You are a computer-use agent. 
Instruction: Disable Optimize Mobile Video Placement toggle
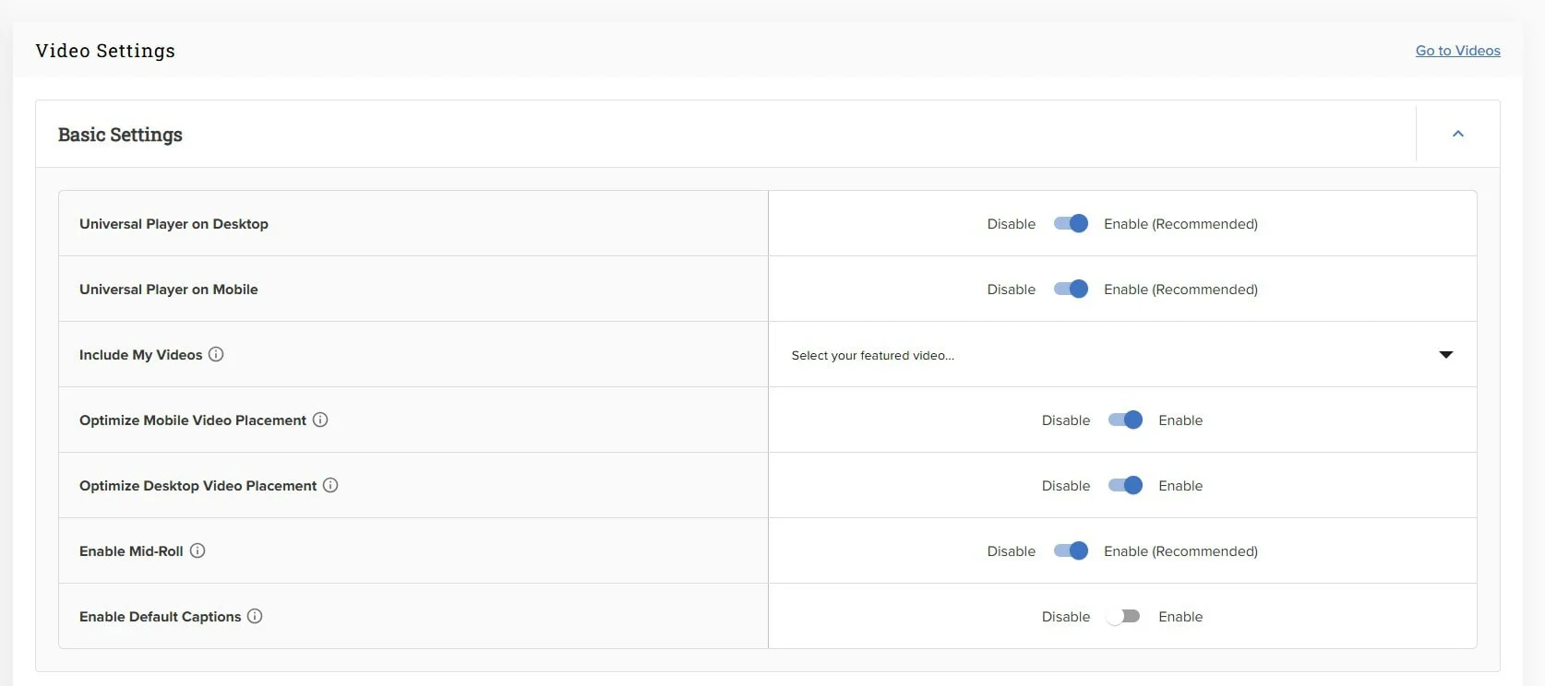pyautogui.click(x=1125, y=420)
